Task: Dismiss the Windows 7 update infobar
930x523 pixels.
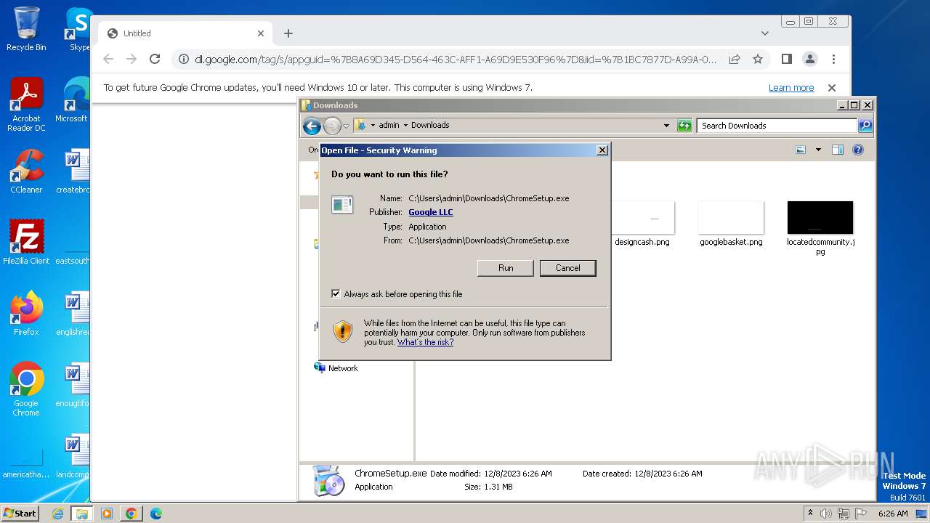Action: pyautogui.click(x=832, y=88)
